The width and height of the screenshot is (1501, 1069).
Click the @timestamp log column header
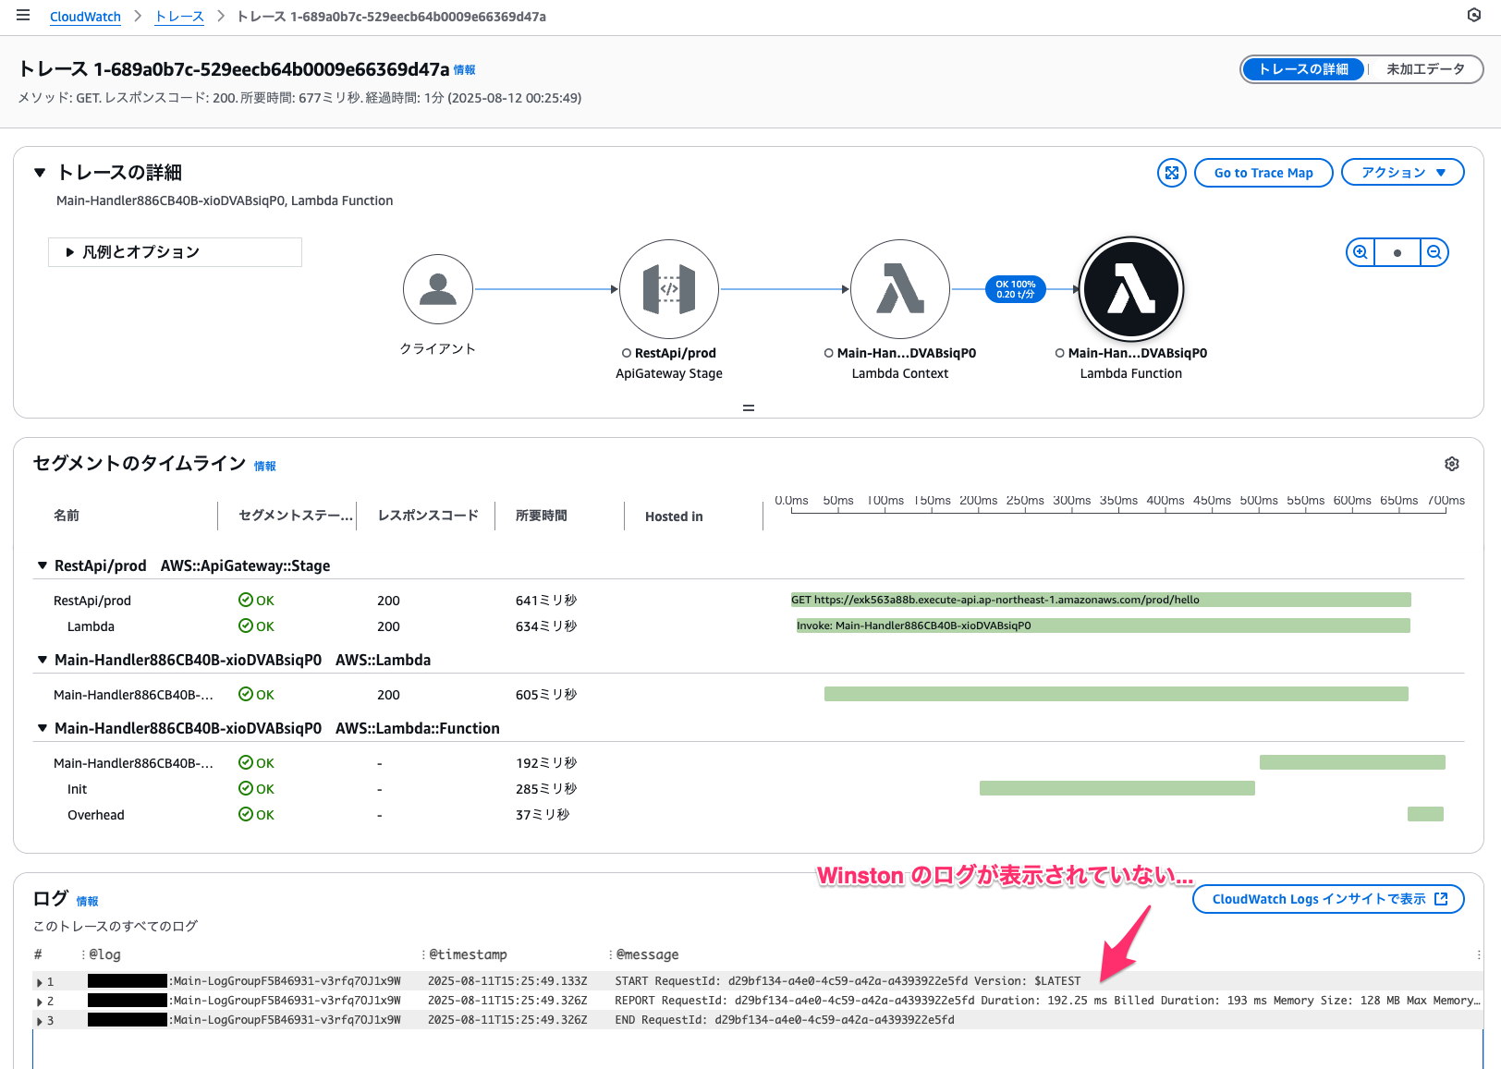pos(468,954)
